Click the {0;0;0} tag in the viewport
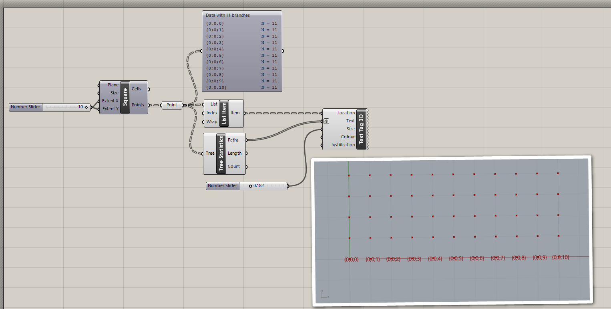The image size is (611, 309). (352, 260)
